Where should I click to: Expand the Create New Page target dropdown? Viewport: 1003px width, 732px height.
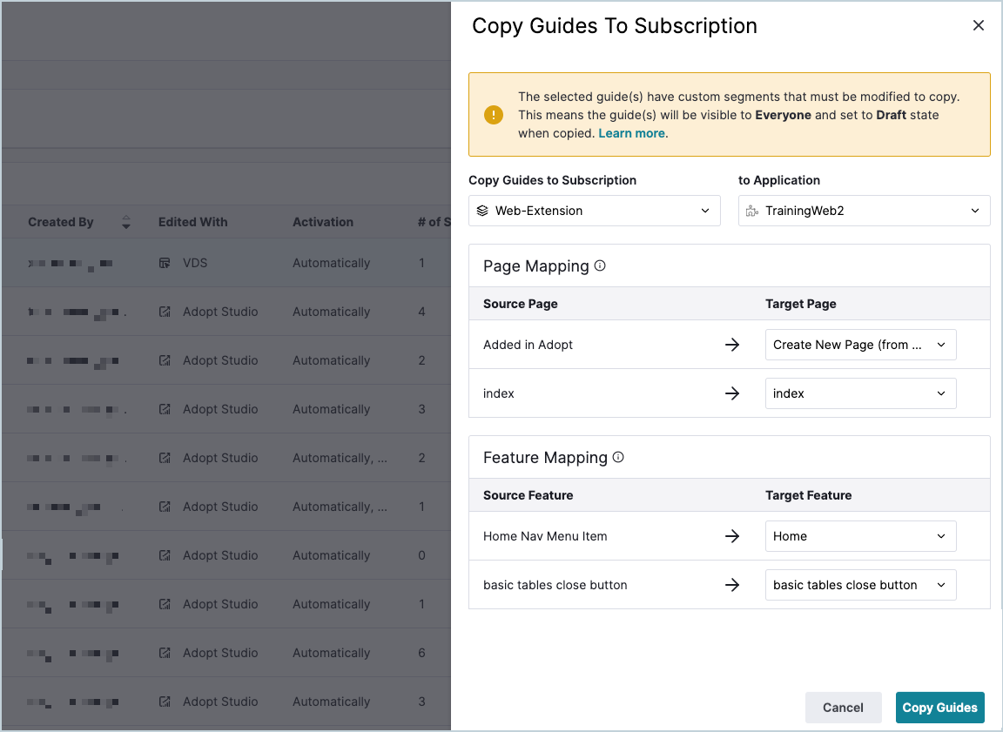click(860, 345)
